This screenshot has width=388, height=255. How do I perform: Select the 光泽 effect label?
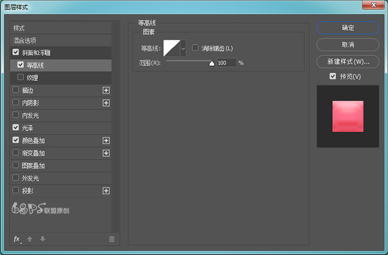tap(27, 128)
